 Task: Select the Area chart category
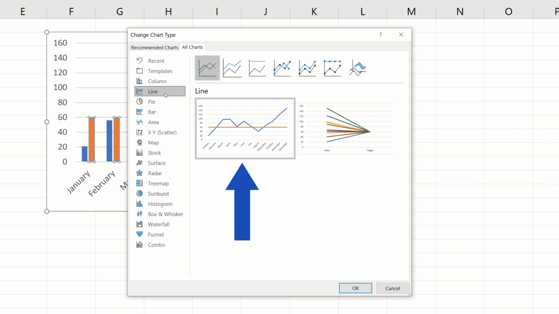pyautogui.click(x=153, y=122)
